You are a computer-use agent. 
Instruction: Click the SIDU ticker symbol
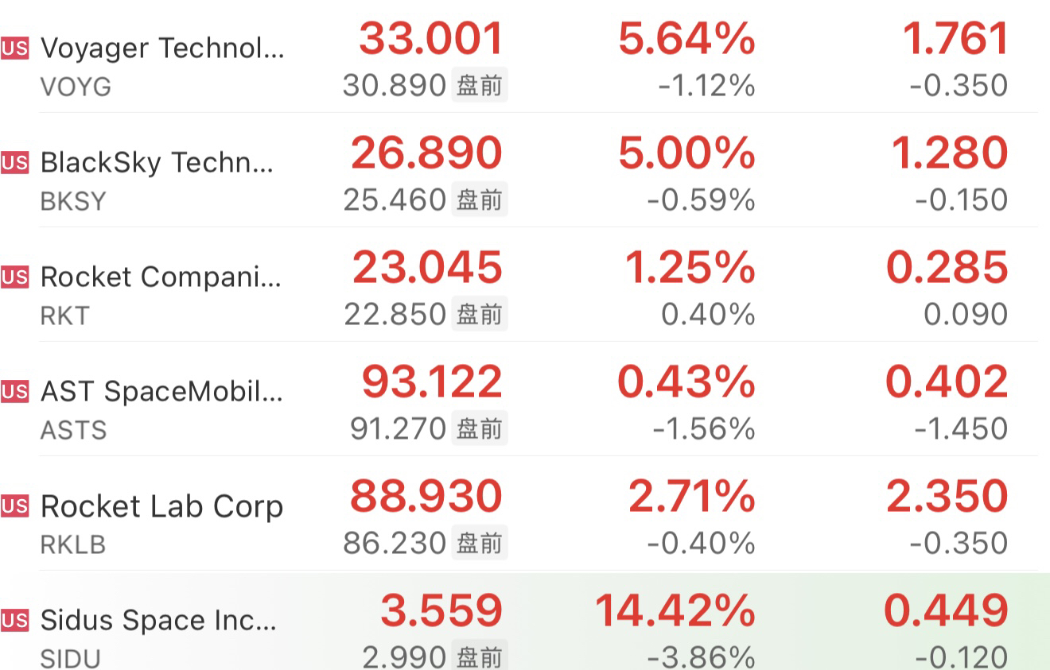pos(70,658)
